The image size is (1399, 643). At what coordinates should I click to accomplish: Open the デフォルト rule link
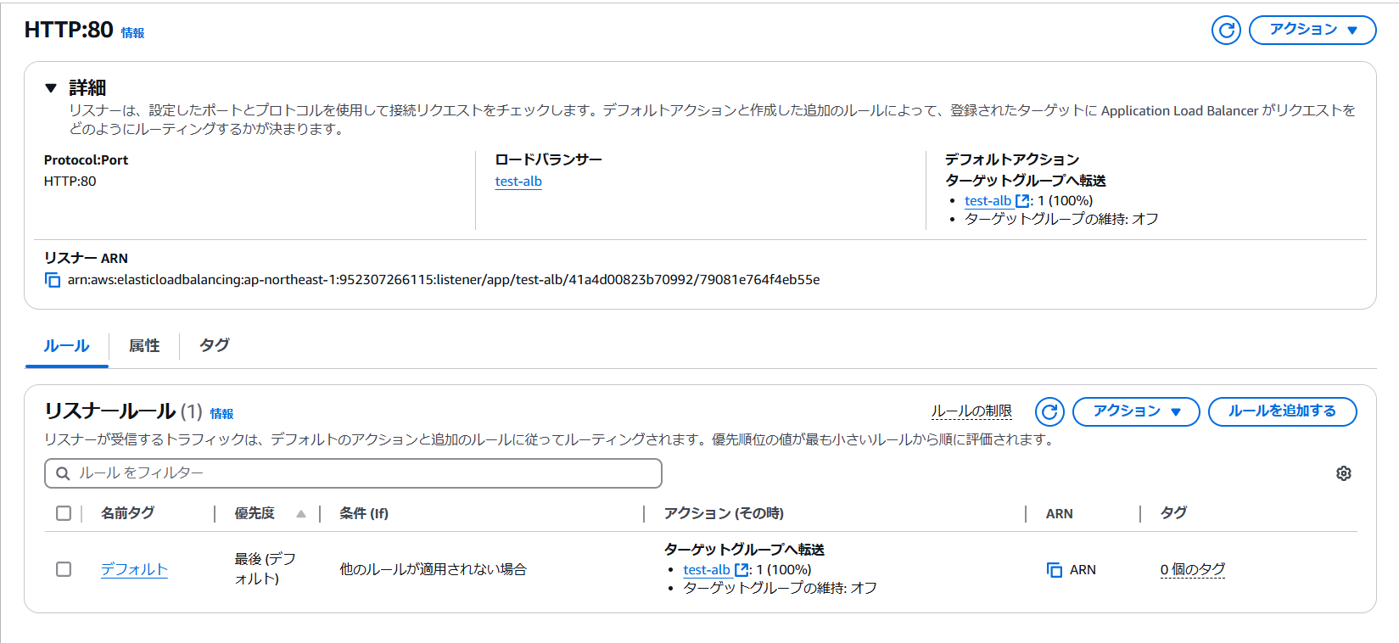[134, 569]
